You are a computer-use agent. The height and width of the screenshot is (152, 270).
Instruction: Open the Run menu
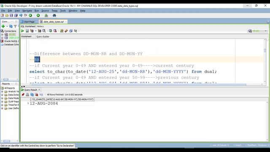[x=37, y=11]
